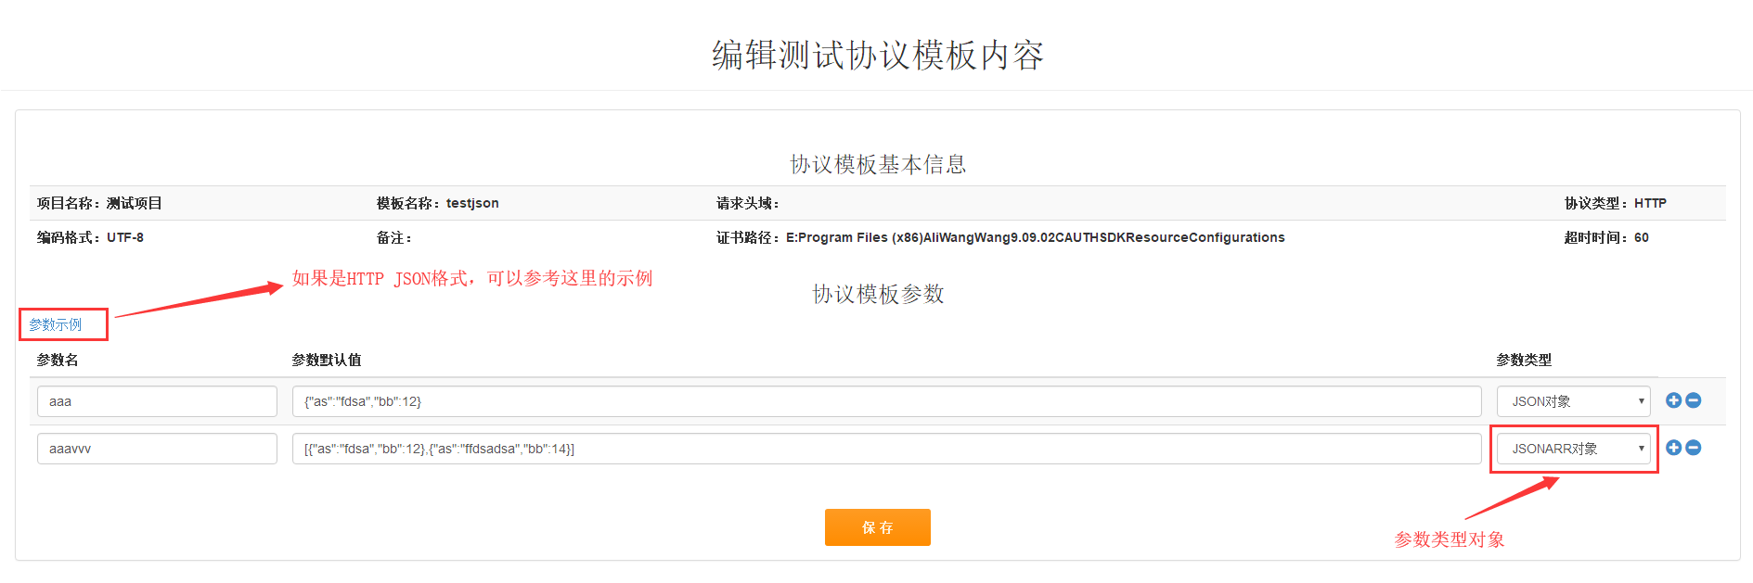Open the JSONARR对象 parameter type dropdown

point(1573,449)
